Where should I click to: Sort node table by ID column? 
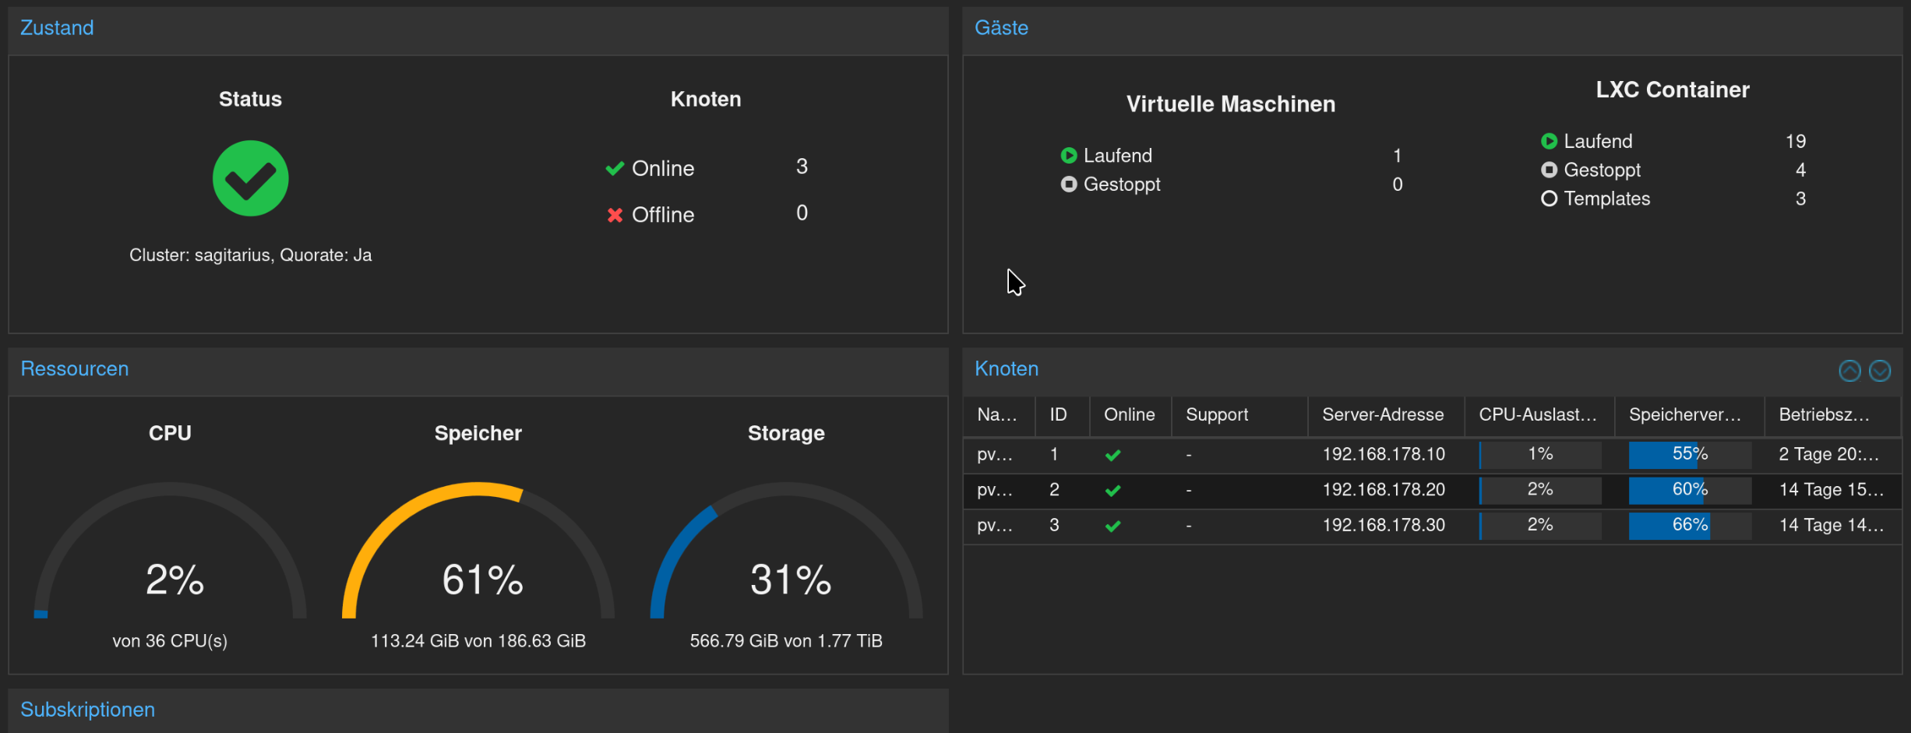[1058, 415]
